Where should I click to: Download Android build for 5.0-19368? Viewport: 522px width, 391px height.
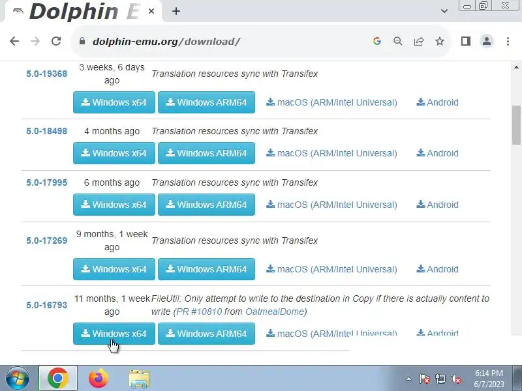[437, 102]
